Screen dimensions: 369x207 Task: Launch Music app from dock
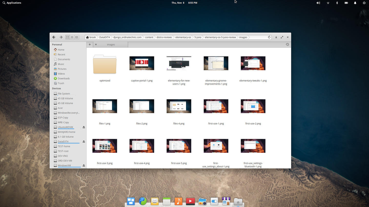178,201
